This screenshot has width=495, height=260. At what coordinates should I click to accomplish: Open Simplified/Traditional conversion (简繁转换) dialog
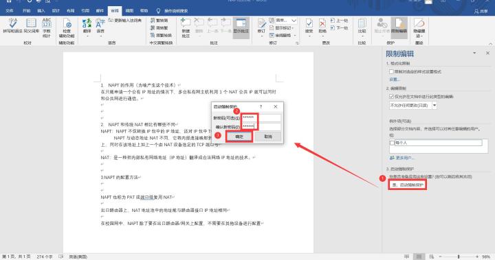[x=161, y=35]
